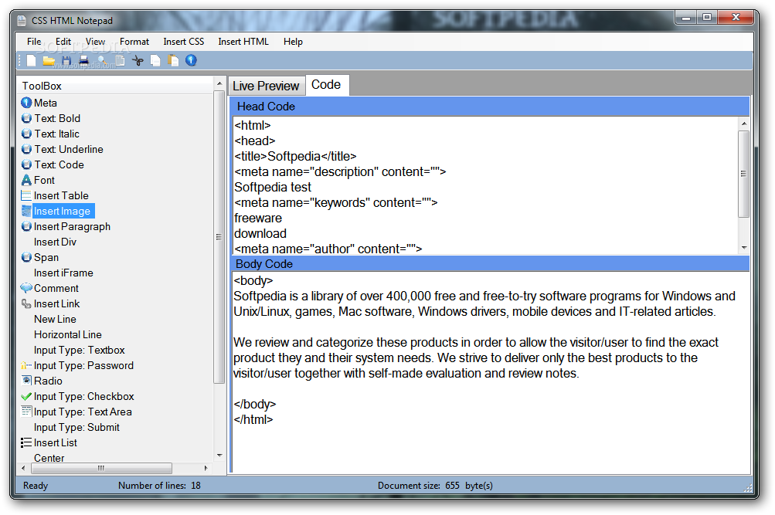Click the ToolBox vertical scrollbar thumb
Screen dimensions: 775x515
(219, 236)
